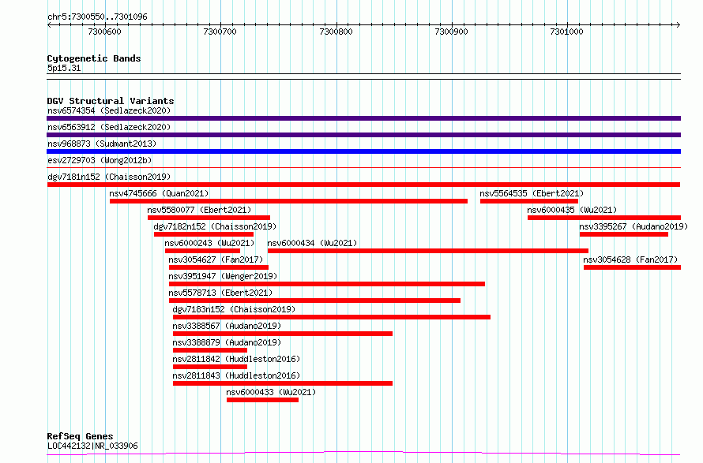Select nsv3054628 (Fan2017) label
Screen dimensions: 703x463
click(630, 260)
